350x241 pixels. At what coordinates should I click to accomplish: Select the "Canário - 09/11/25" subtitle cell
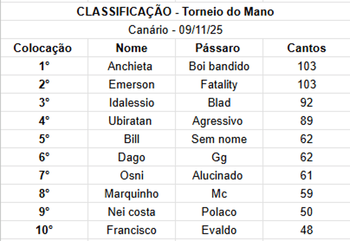tap(175, 30)
